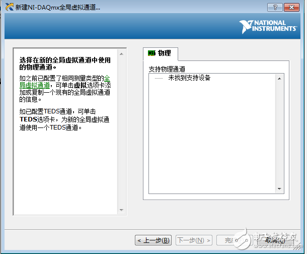Cancel the wizard with 取消 button
This screenshot has width=307, height=254.
click(x=275, y=240)
